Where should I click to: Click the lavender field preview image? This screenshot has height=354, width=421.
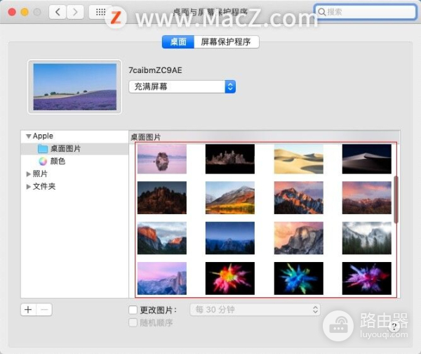click(75, 87)
